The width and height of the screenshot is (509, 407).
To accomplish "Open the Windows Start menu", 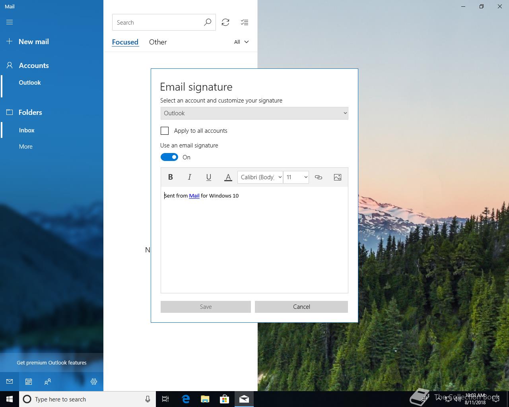I will [x=10, y=399].
